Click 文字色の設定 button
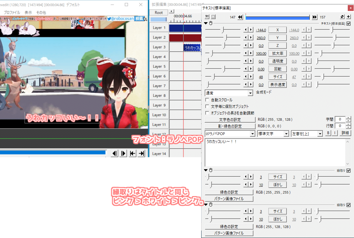 pyautogui.click(x=230, y=119)
